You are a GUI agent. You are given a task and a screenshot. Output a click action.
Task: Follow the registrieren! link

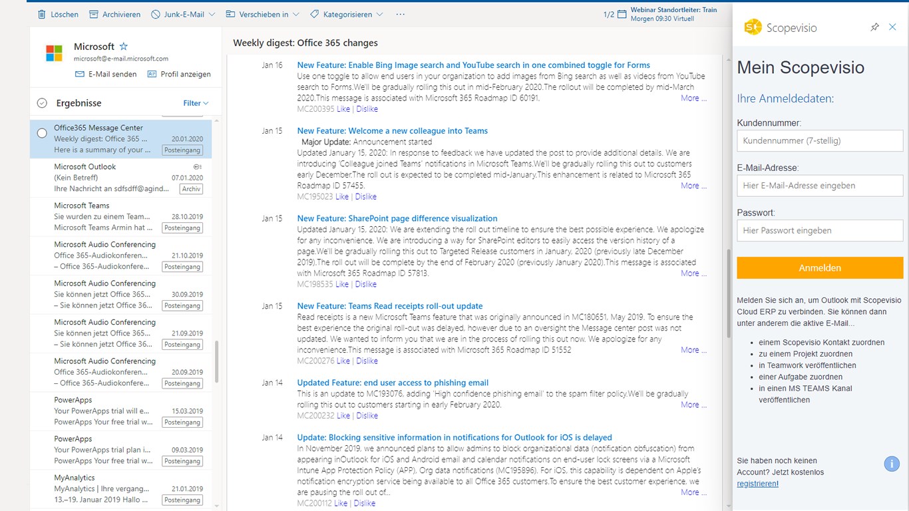(757, 484)
